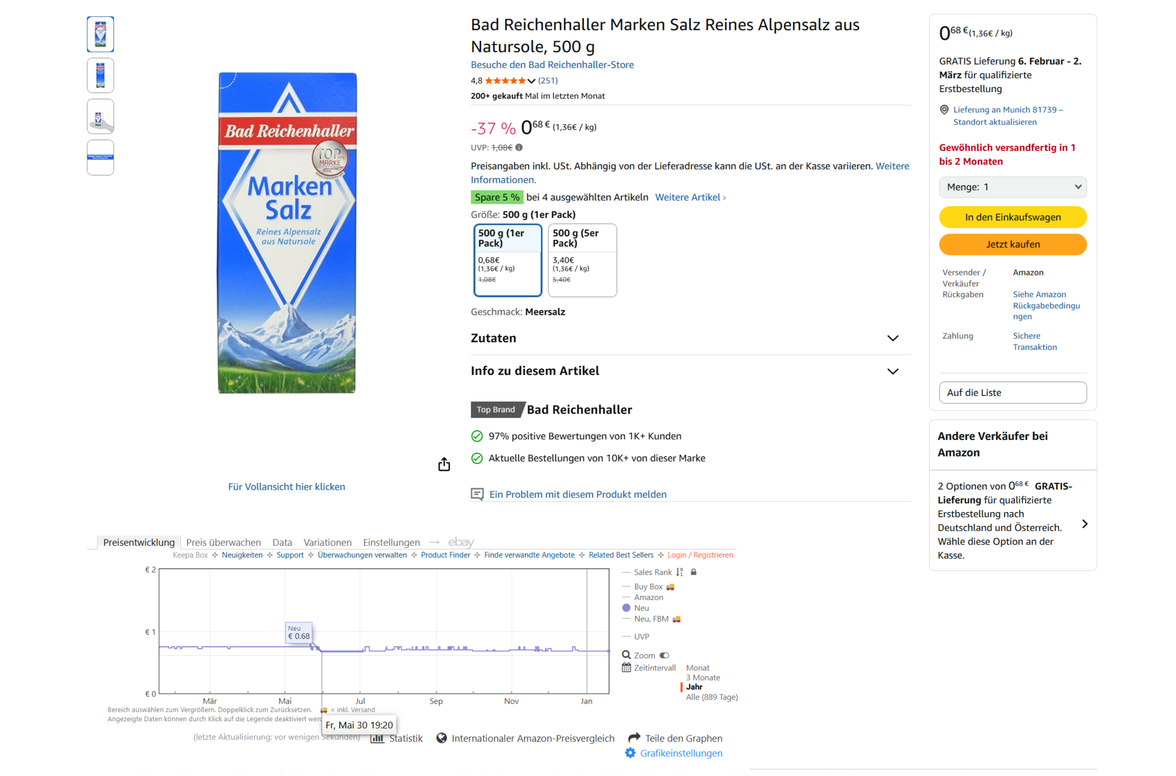Click the UVP info icon
This screenshot has height=776, width=1176.
click(519, 148)
